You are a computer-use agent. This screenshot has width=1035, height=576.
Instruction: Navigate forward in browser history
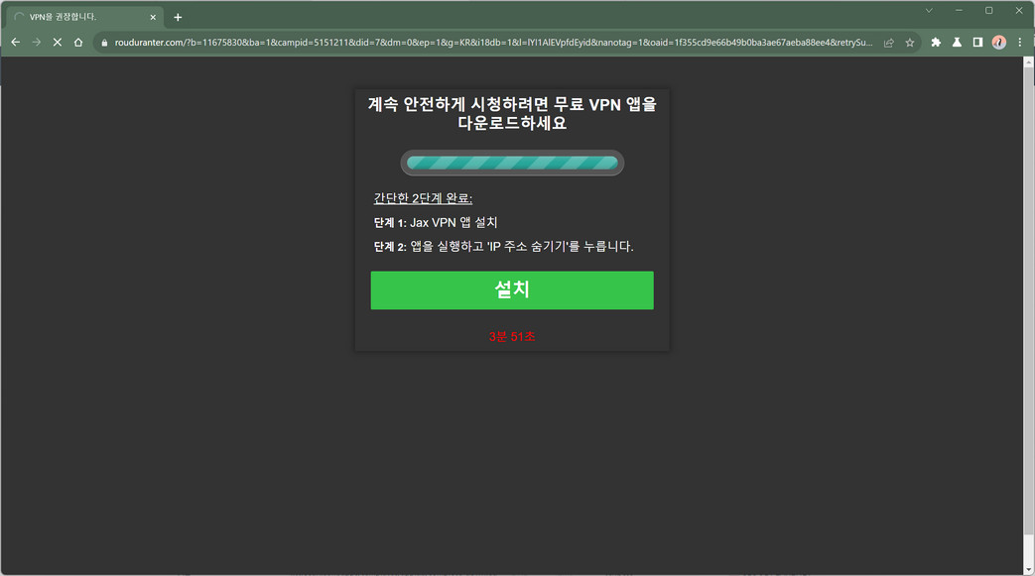coord(36,43)
